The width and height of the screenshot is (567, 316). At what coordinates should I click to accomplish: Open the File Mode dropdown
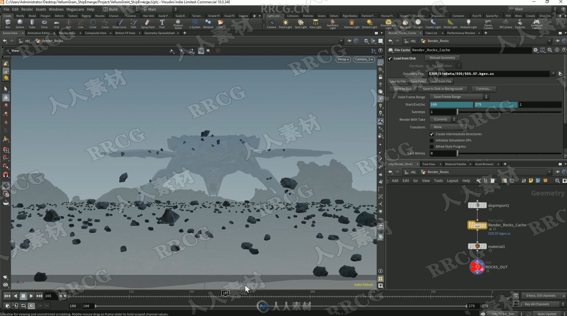445,66
